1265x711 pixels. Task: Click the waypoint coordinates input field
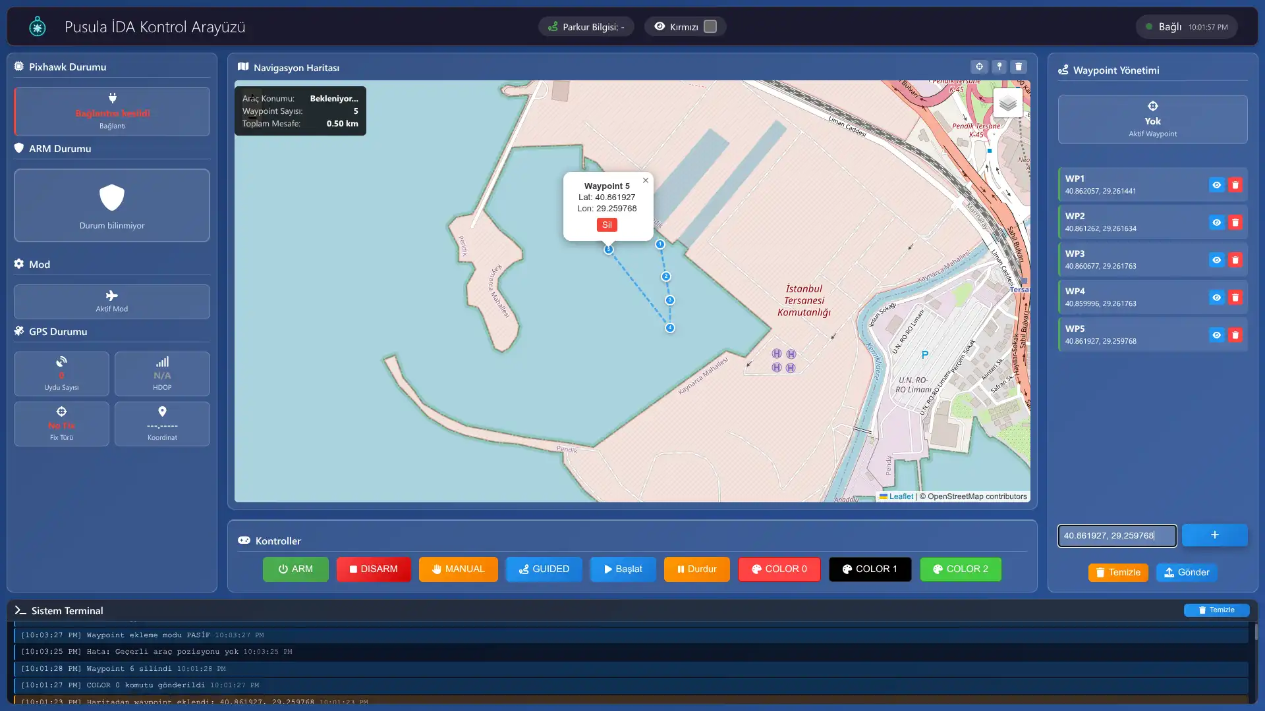tap(1117, 535)
